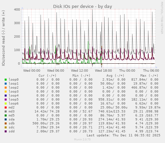
Task: Click the 'Disk IOs per device - by day' title
Action: pos(83,7)
